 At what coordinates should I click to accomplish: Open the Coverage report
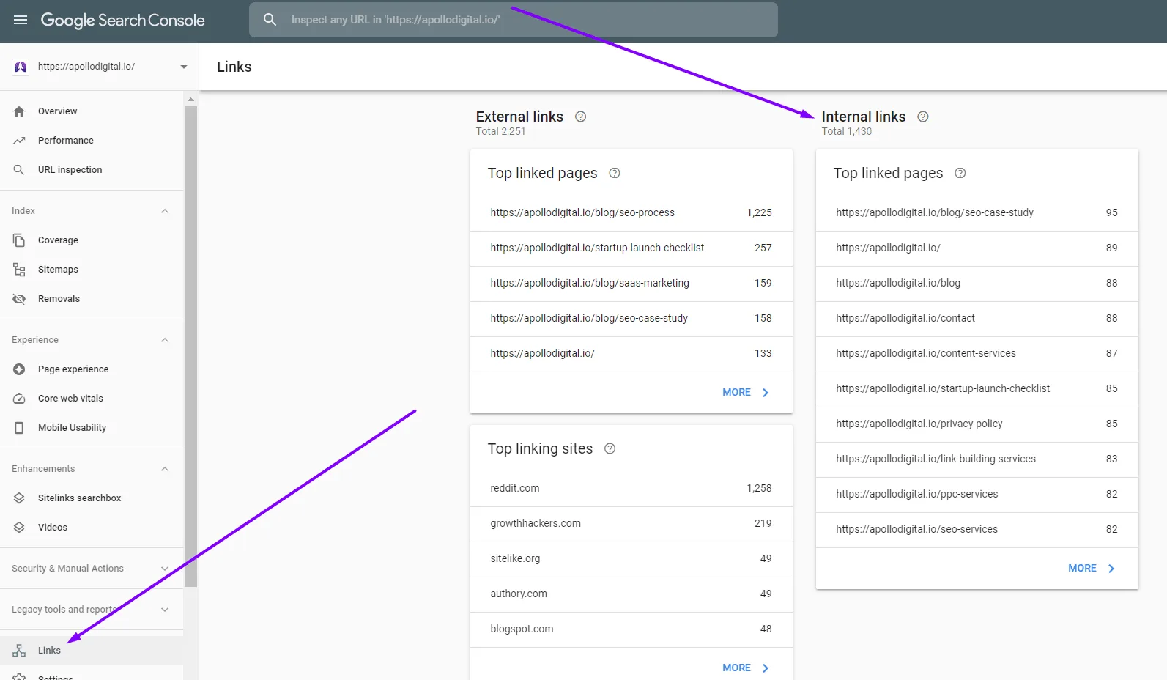(x=92, y=240)
